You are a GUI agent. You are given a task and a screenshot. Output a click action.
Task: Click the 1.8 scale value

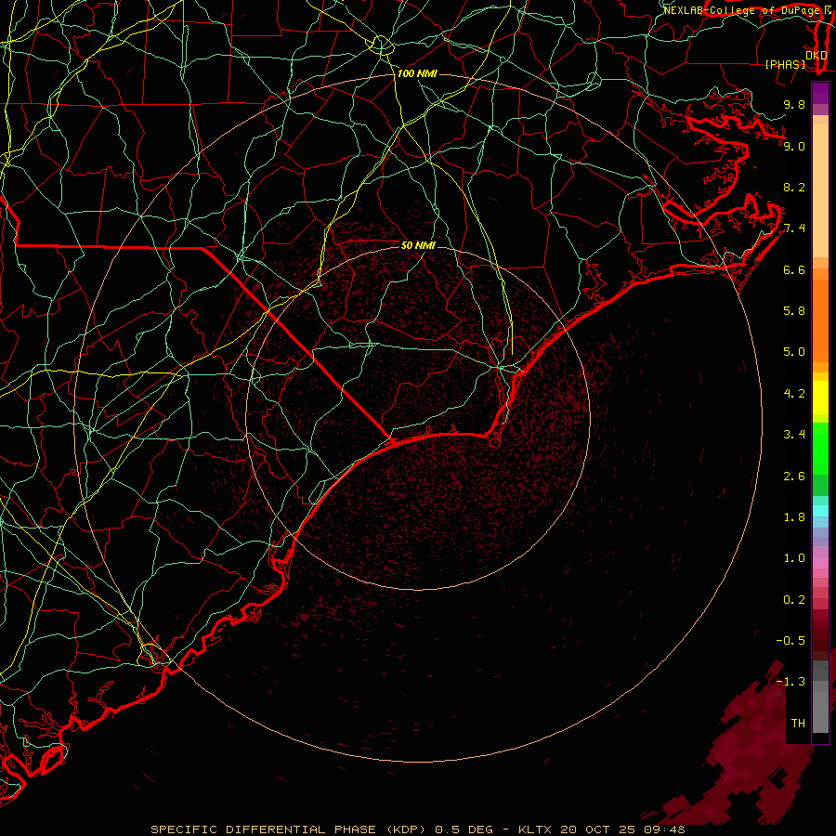(x=794, y=517)
